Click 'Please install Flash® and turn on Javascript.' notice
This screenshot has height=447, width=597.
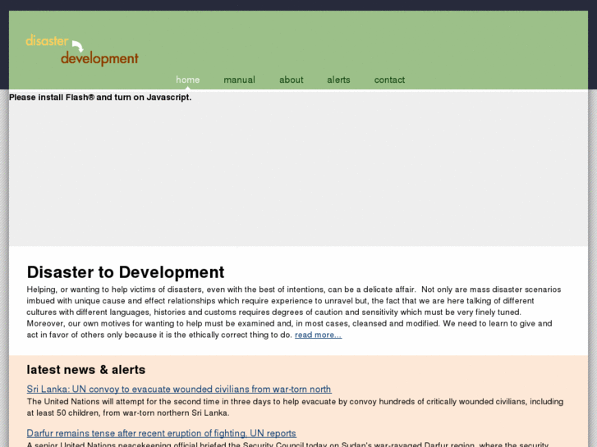100,98
